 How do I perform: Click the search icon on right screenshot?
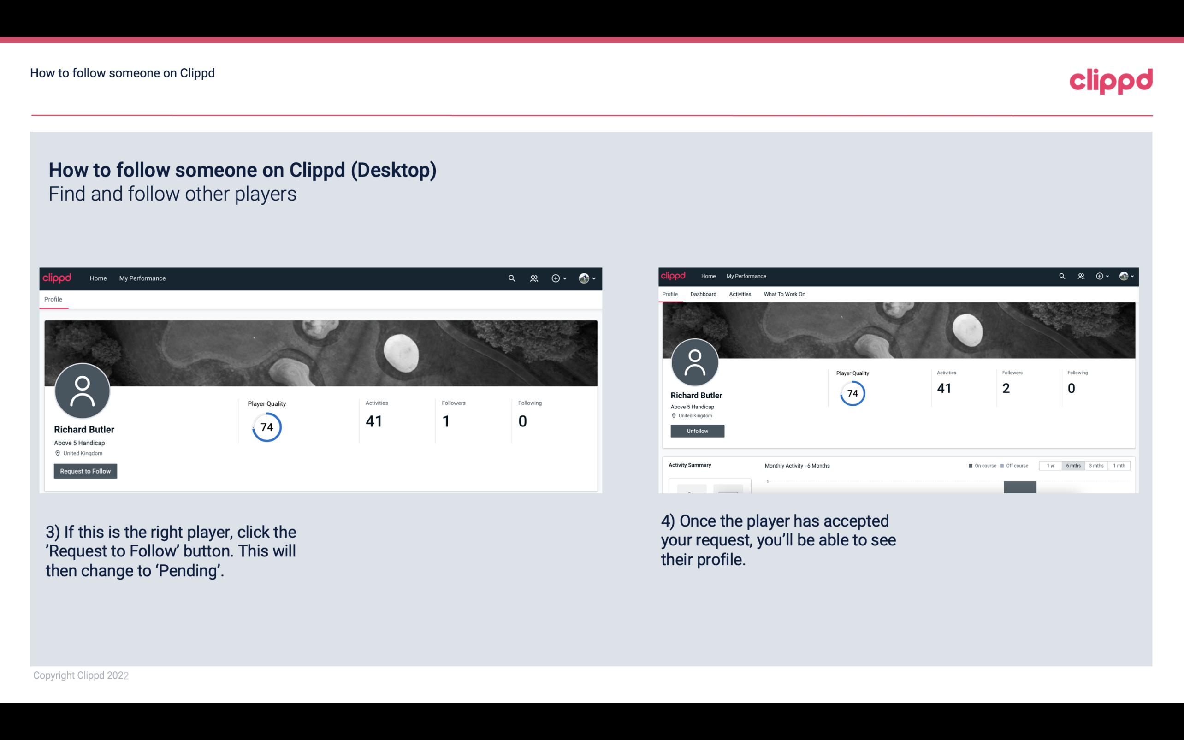1060,275
